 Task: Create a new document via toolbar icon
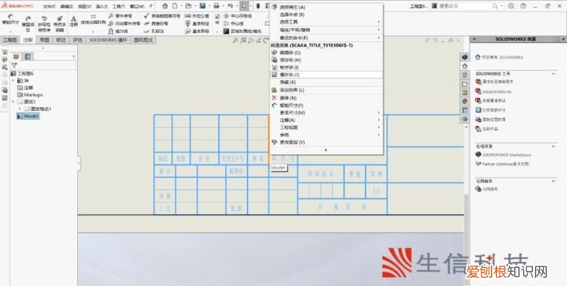click(x=175, y=6)
